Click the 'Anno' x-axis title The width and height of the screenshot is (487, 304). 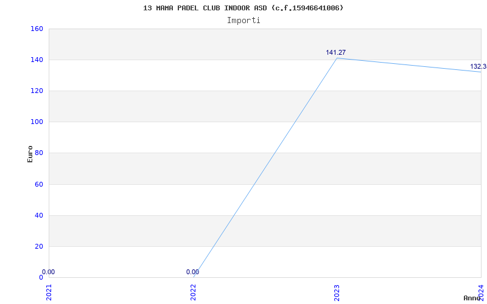point(472,298)
